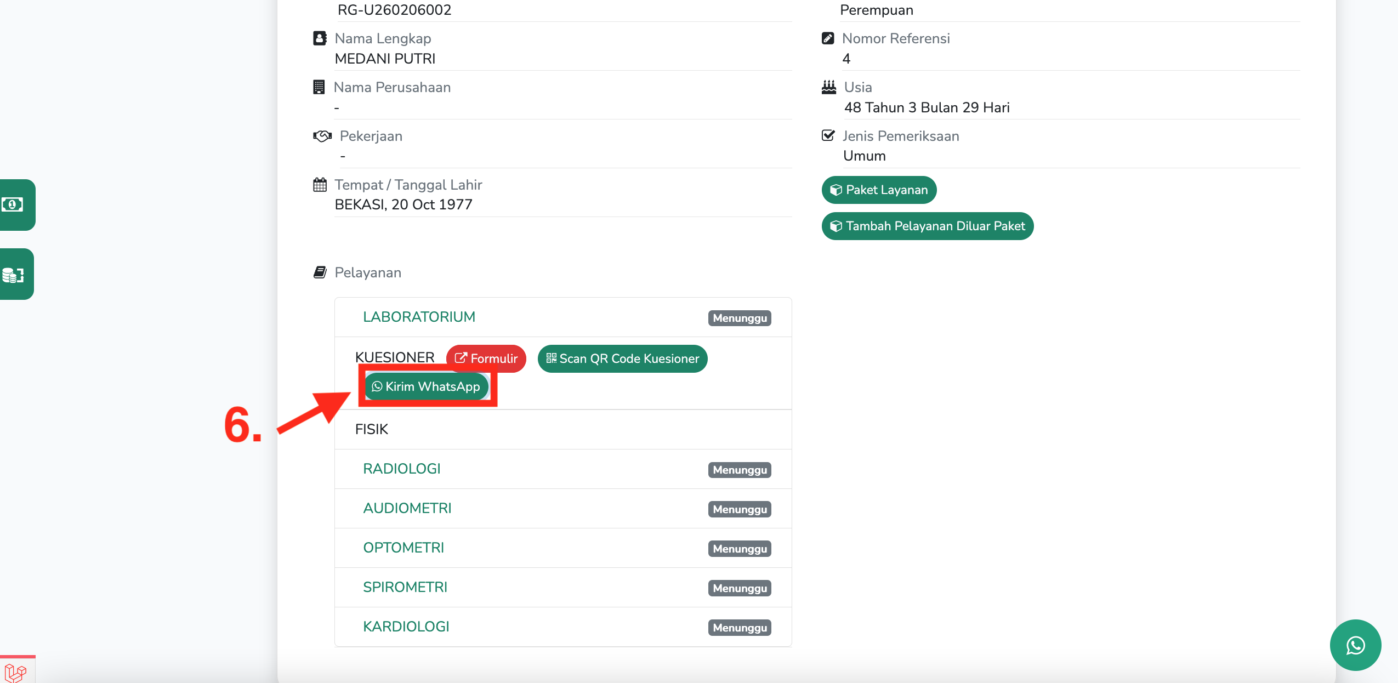Click the Laravel debugbar logo icon

[15, 672]
